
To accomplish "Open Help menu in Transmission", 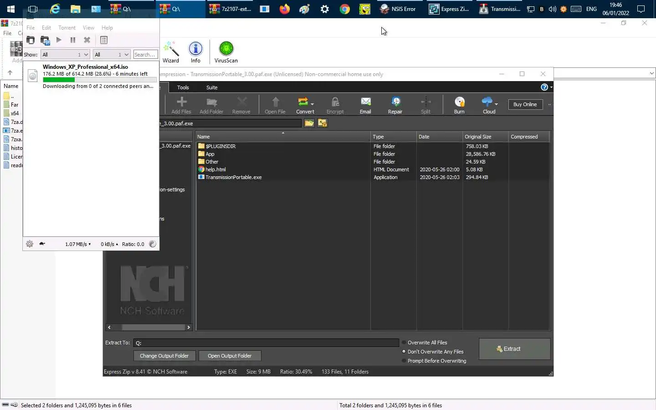I will click(x=107, y=28).
